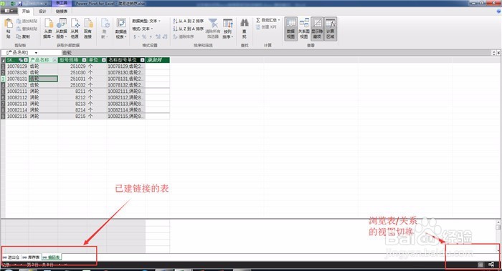
Task: Open 名称型号单位 column filter dropdown
Action: click(142, 60)
